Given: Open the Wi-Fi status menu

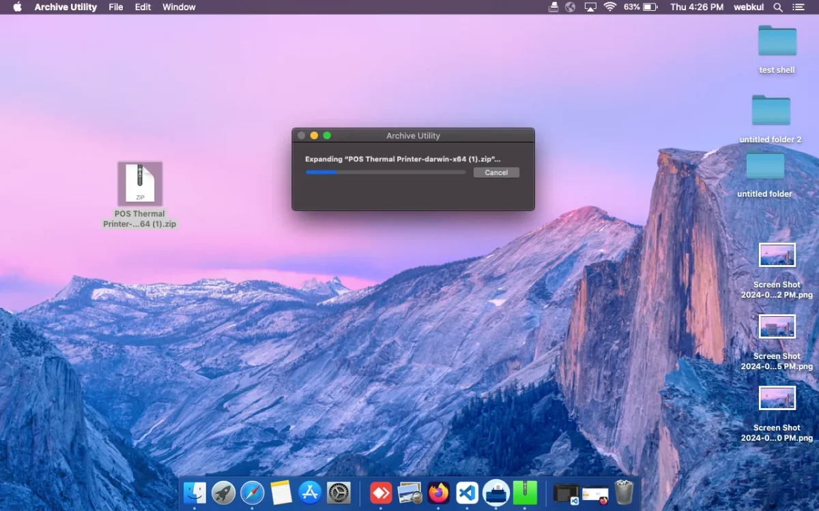Looking at the screenshot, I should (x=609, y=7).
